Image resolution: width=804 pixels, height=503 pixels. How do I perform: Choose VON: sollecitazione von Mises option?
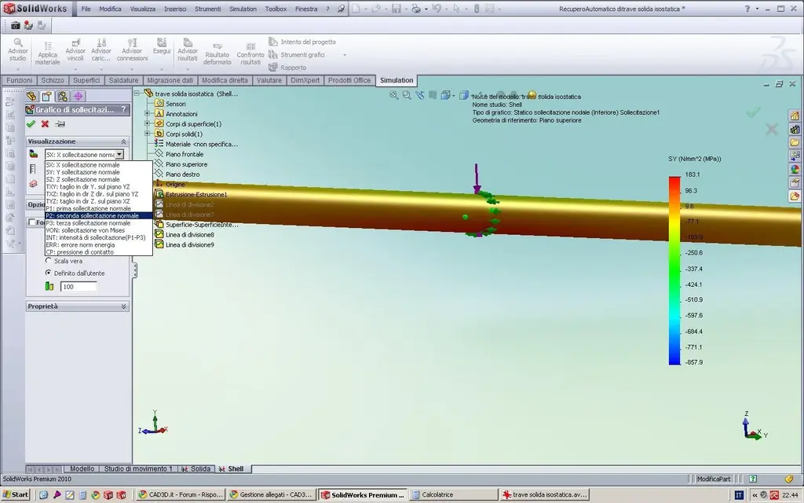(x=98, y=230)
